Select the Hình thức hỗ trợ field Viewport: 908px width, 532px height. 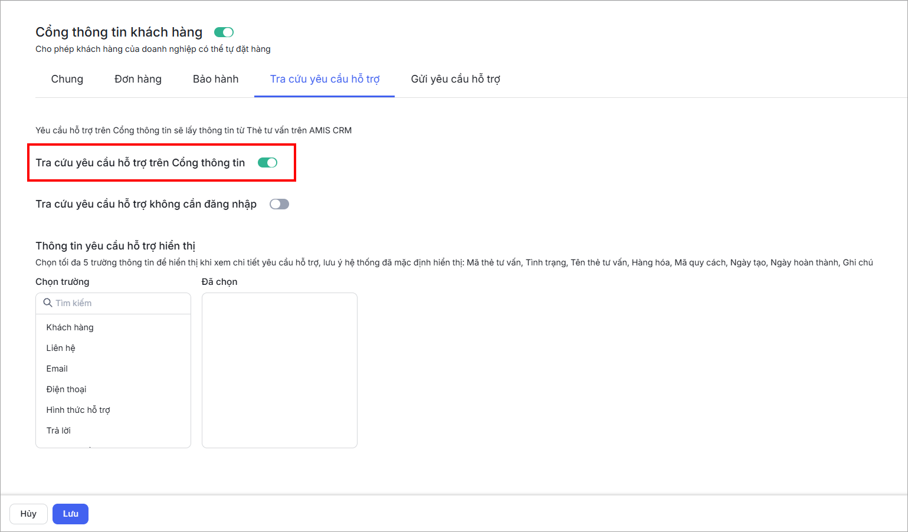113,410
